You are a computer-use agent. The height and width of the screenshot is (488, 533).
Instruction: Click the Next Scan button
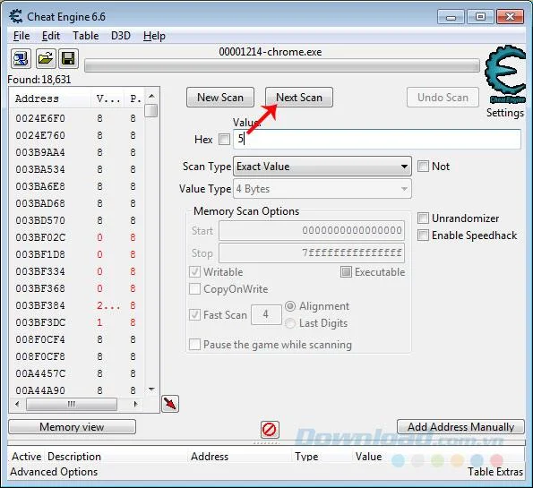pos(299,98)
